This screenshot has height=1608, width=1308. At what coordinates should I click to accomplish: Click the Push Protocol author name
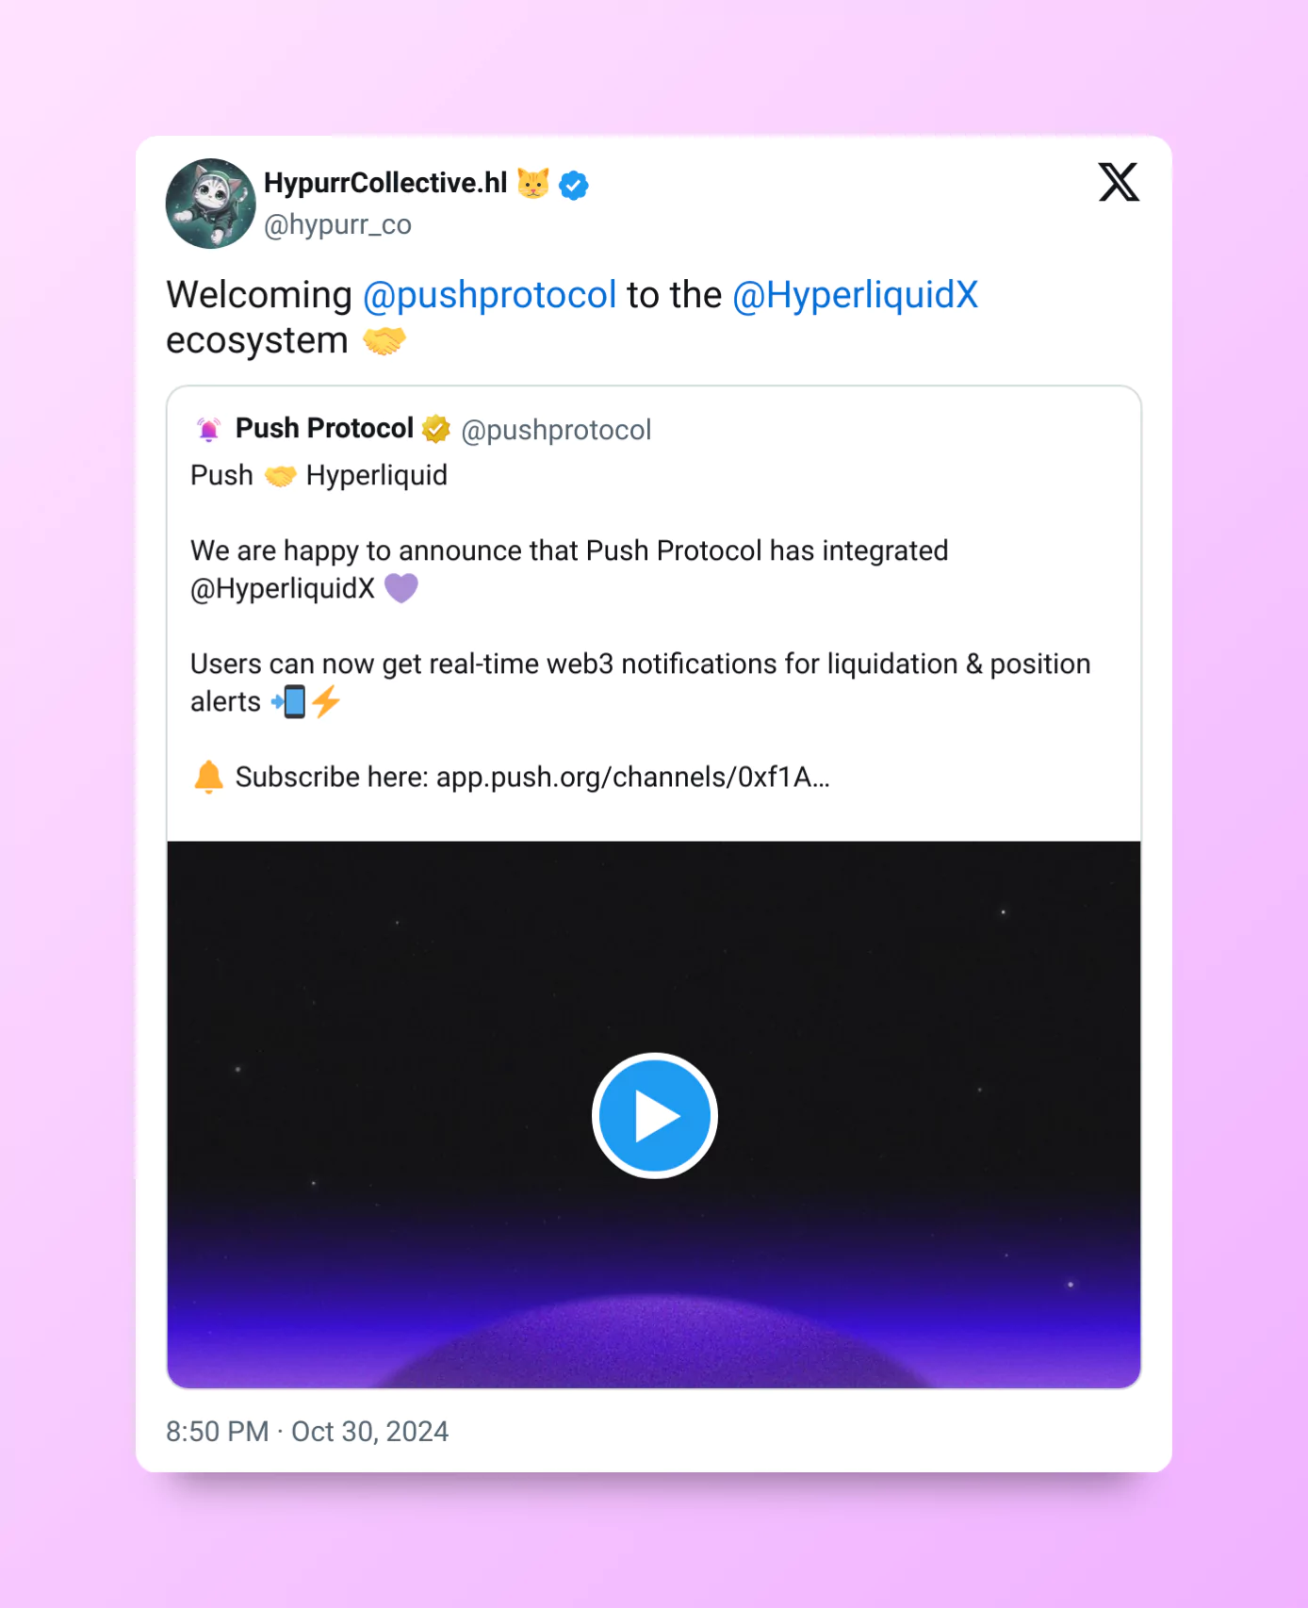pyautogui.click(x=324, y=429)
